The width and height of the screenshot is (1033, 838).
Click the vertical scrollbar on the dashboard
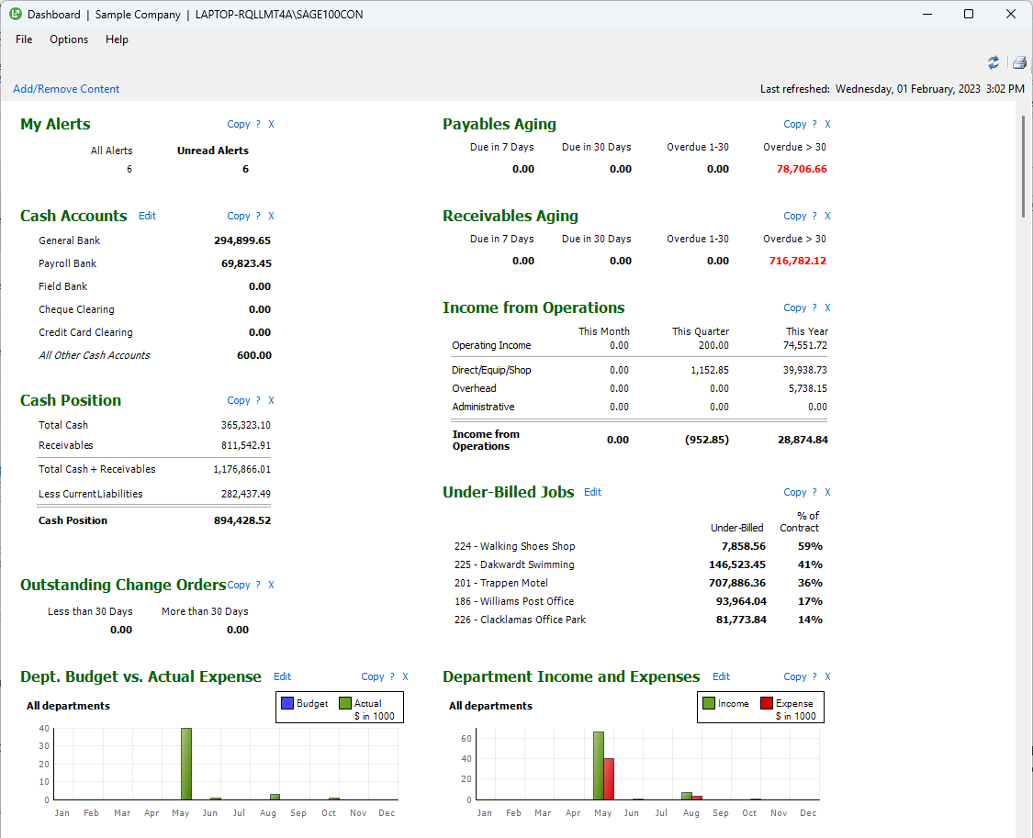tap(1024, 165)
